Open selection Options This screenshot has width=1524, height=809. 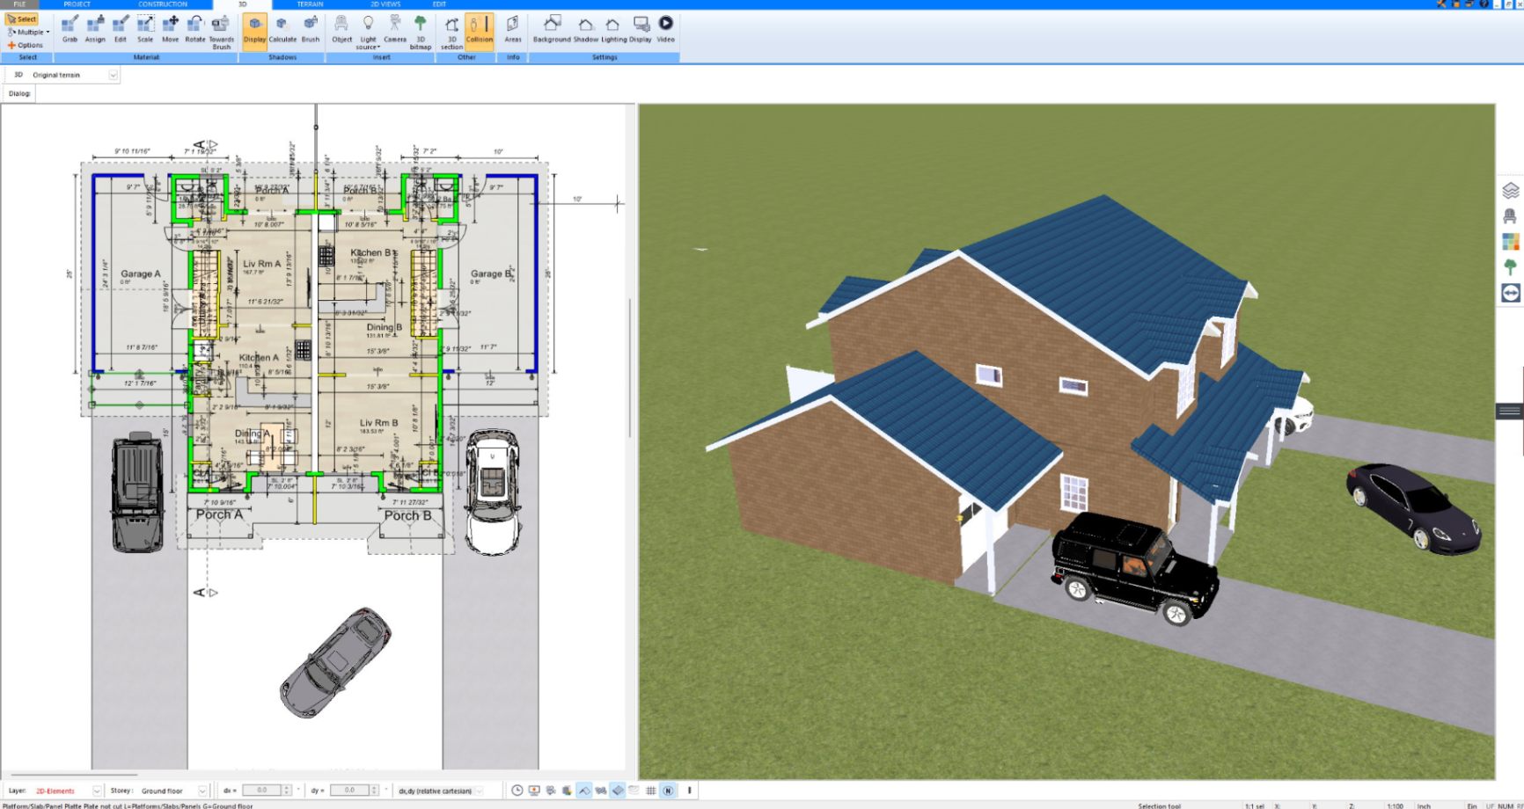coord(26,45)
